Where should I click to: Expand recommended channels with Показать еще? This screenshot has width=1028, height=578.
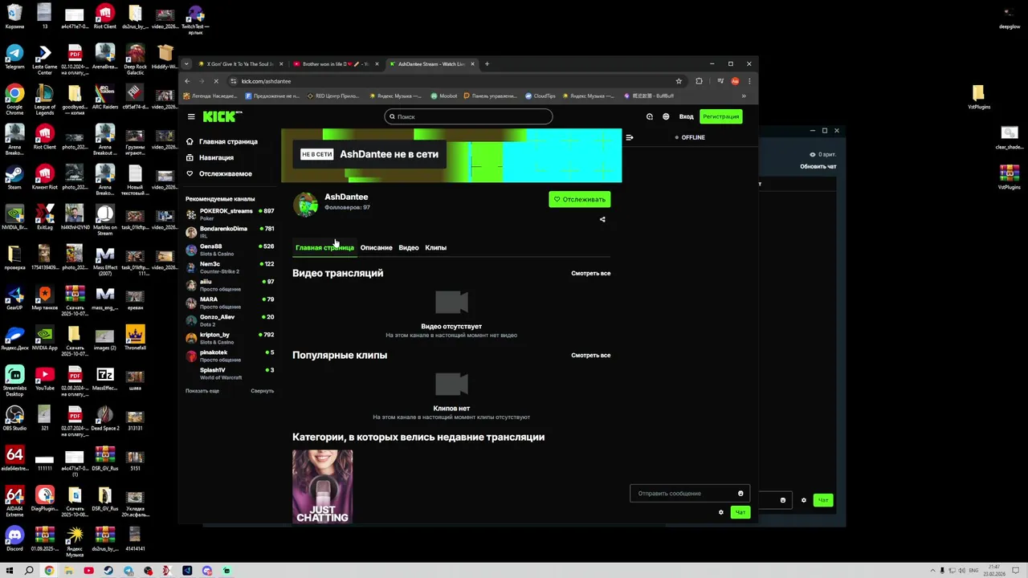click(x=202, y=391)
